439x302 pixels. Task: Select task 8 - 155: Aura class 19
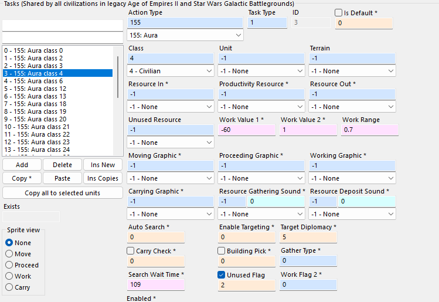[x=57, y=111]
